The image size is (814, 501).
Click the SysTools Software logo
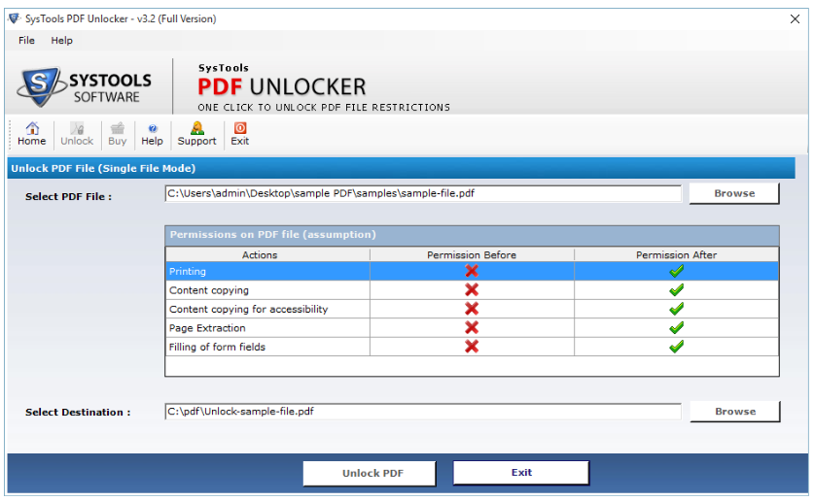click(87, 86)
